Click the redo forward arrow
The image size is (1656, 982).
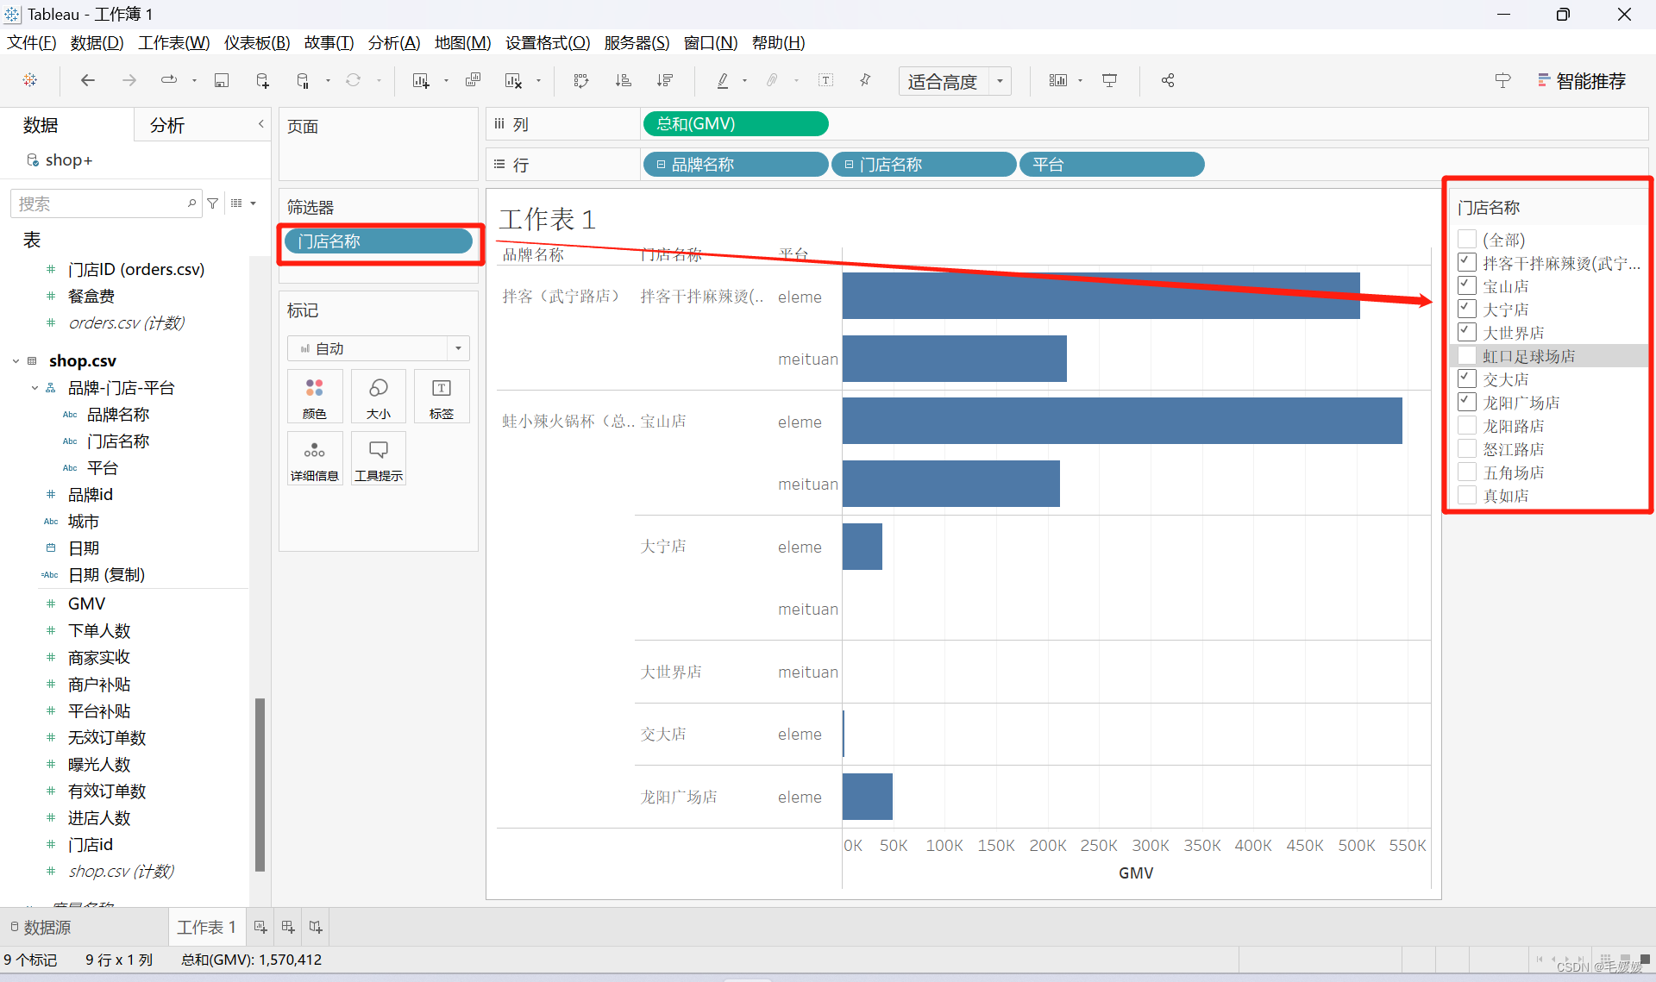click(x=129, y=80)
